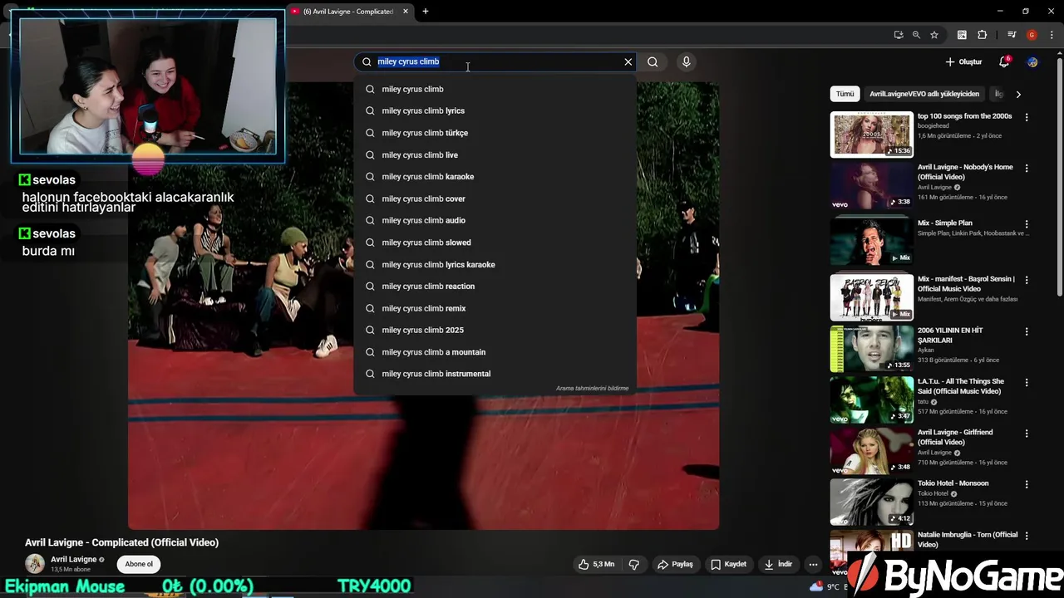
Task: Open options menu for top 100 songs video
Action: pyautogui.click(x=1027, y=117)
